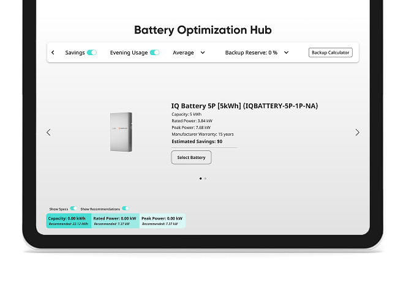The image size is (406, 307).
Task: Show the previous battery in carousel
Action: 48,133
